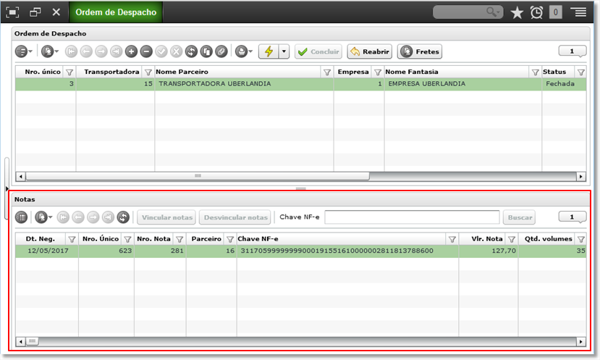Open filter for Nome Fantasia column
Image resolution: width=600 pixels, height=360 pixels.
click(x=536, y=72)
